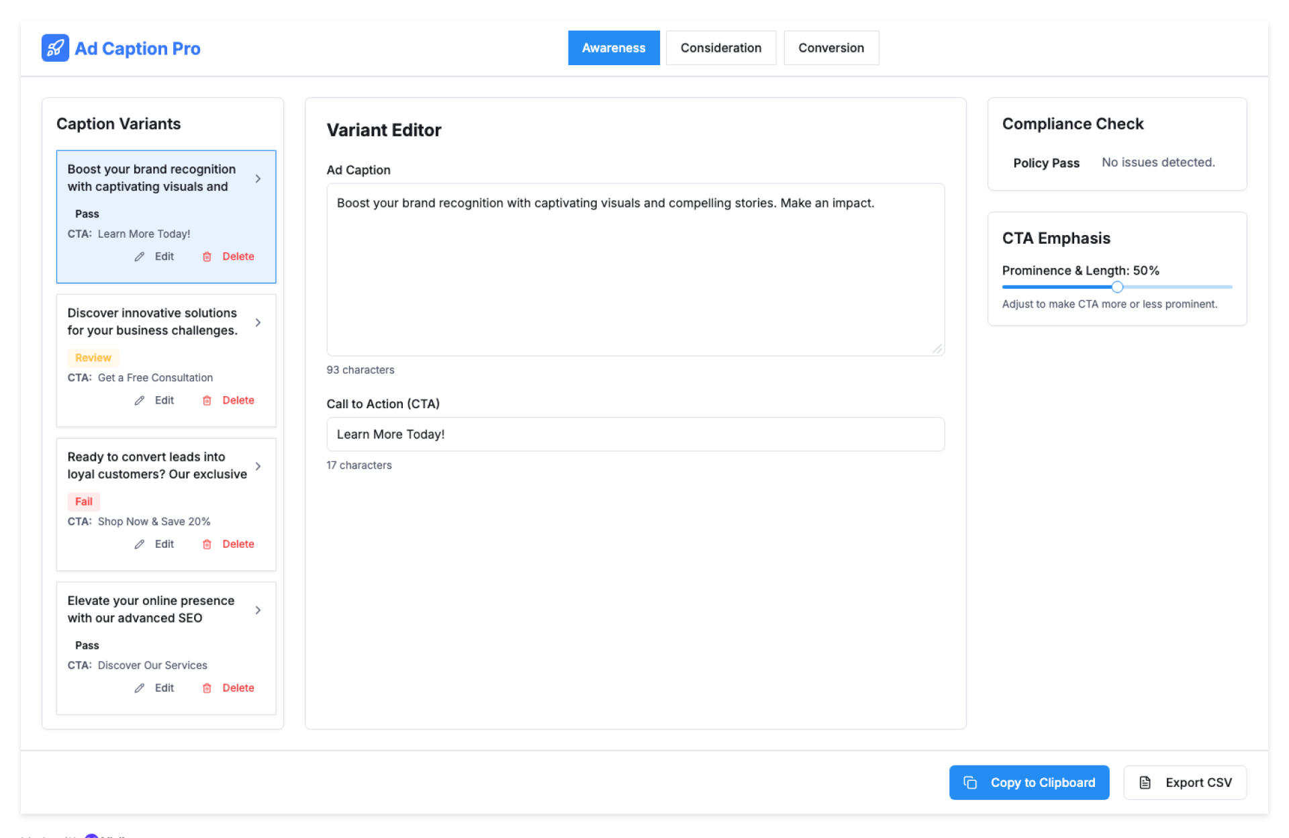Click trash icon on Boost brand variant
The height and width of the screenshot is (838, 1289).
tap(207, 257)
